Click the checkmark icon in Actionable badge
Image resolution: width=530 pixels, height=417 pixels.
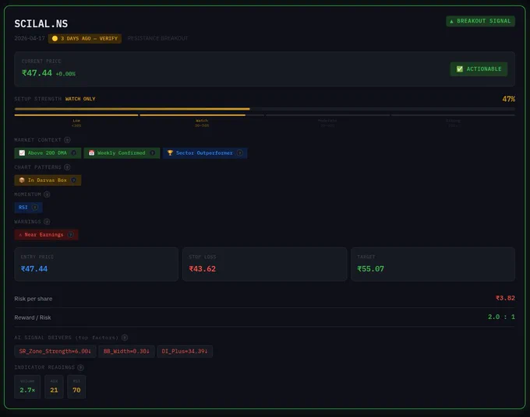[460, 68]
